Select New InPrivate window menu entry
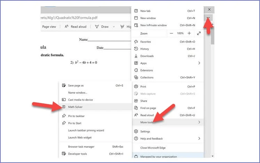Screen dimensions: 260x163 coord(168,25)
